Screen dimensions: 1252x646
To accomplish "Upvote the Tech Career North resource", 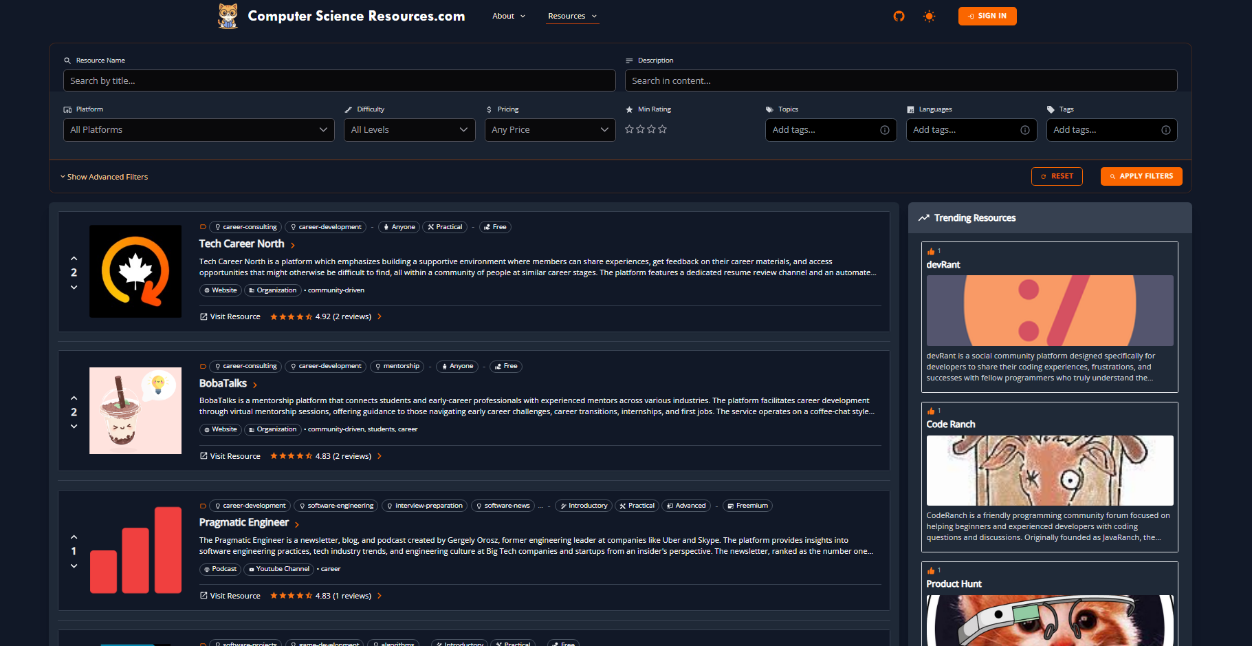I will [x=74, y=257].
